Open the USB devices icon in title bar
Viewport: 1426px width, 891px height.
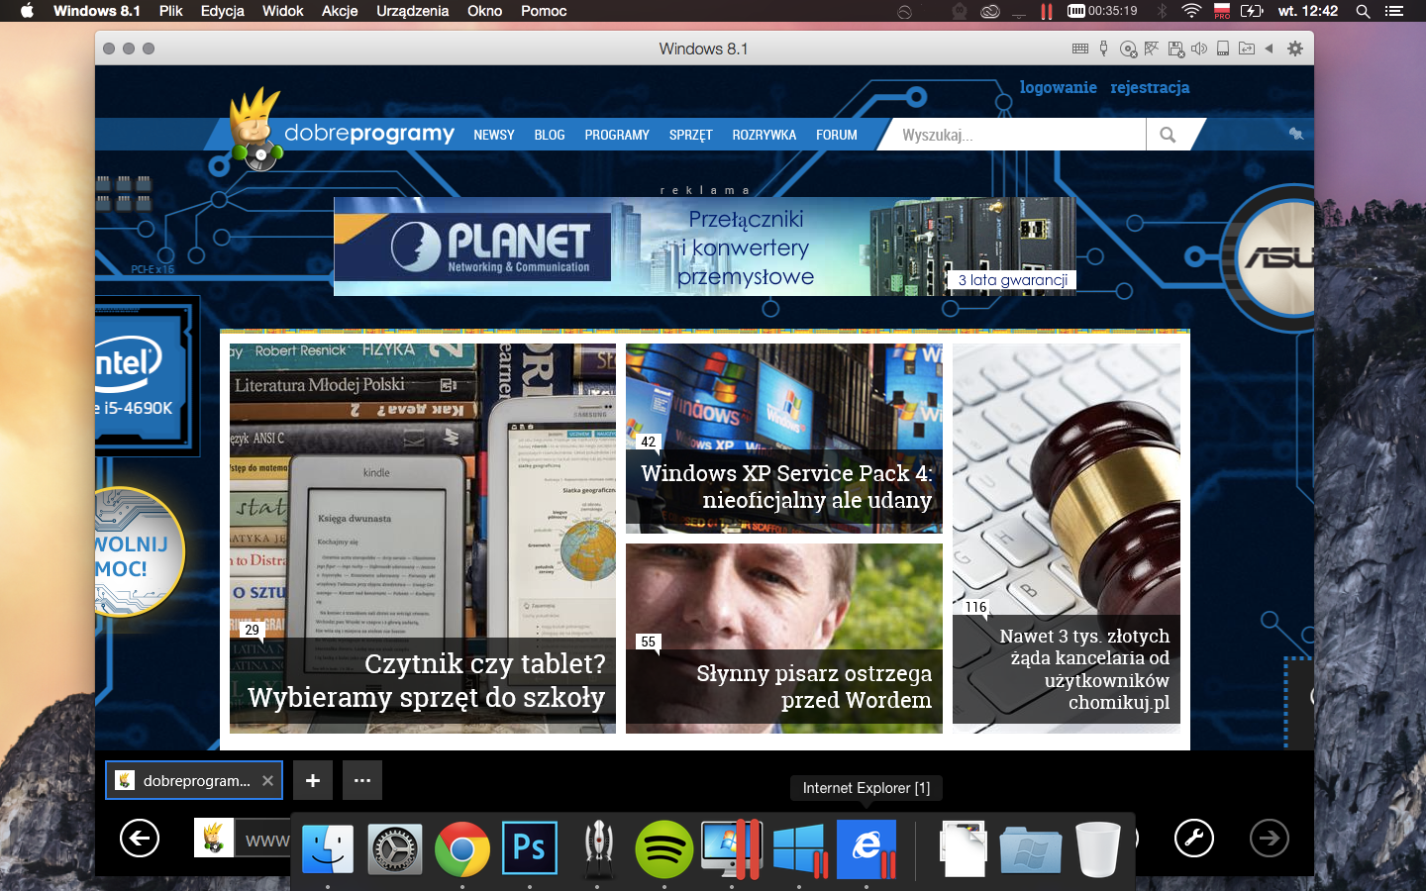1103,49
